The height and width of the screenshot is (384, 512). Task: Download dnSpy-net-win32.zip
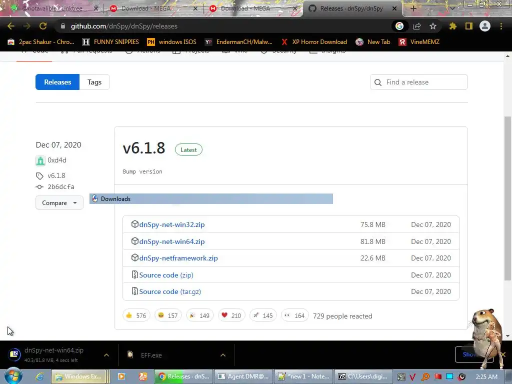tap(172, 224)
